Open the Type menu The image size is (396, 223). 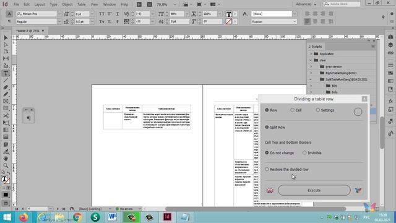point(53,4)
